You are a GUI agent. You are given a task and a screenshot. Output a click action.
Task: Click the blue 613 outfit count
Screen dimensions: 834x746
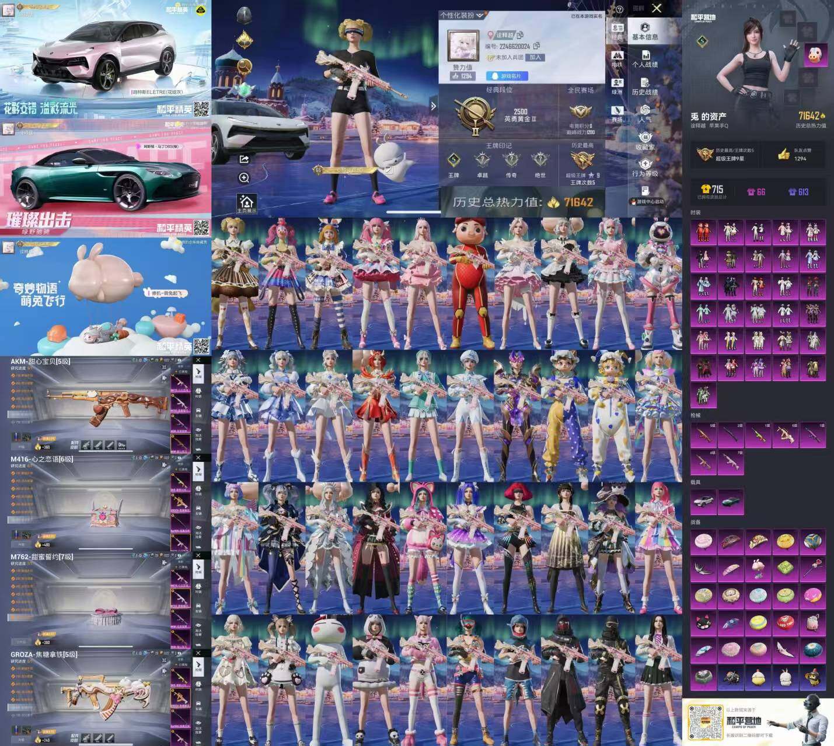click(798, 191)
